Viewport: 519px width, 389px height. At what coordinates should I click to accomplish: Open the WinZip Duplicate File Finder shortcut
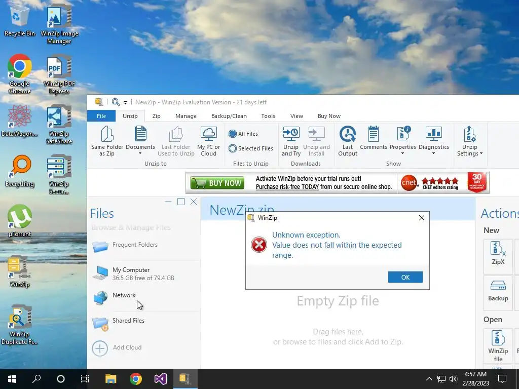(20, 325)
